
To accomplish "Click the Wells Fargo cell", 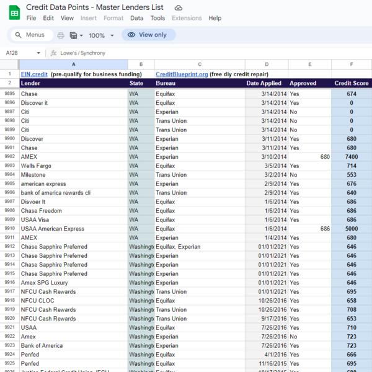I will tap(74, 166).
